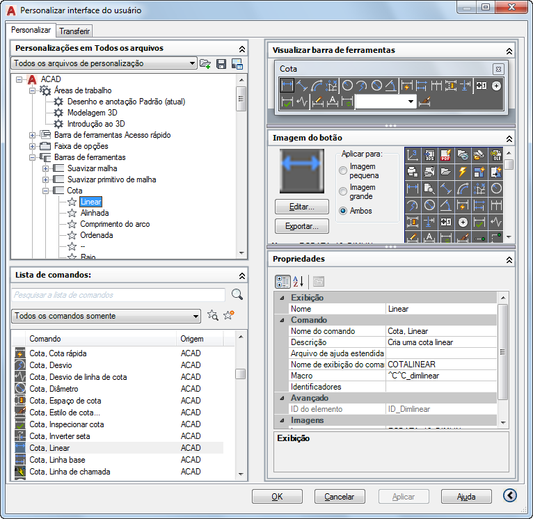Choose the PDF icon in button image library

(x=445, y=155)
